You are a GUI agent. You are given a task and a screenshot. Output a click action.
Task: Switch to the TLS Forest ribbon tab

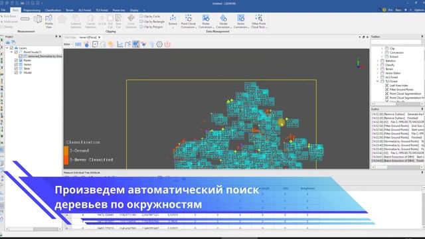coord(102,10)
